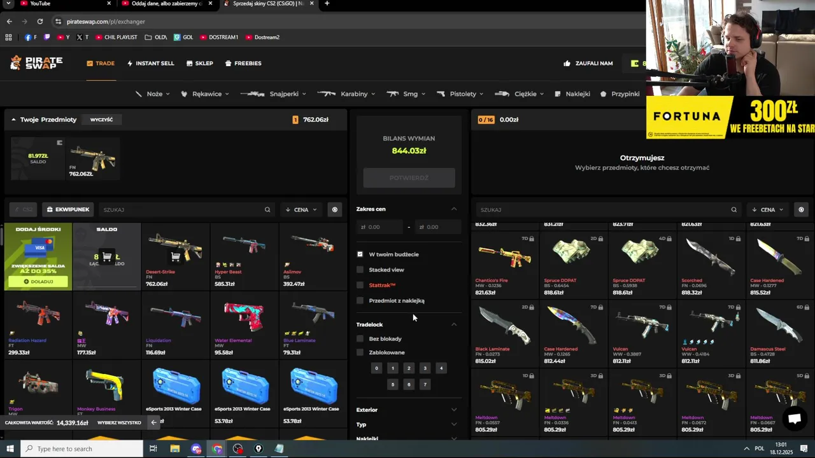
Task: Click the cart icon on Saldo card
Action: (x=107, y=257)
